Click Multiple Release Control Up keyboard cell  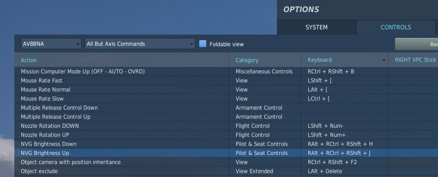pos(344,117)
